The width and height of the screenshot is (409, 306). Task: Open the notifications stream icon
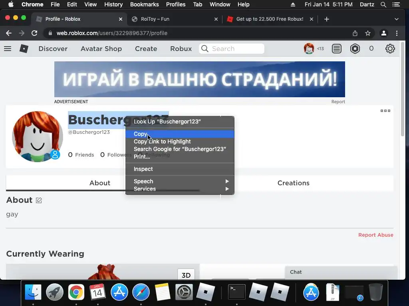point(336,49)
